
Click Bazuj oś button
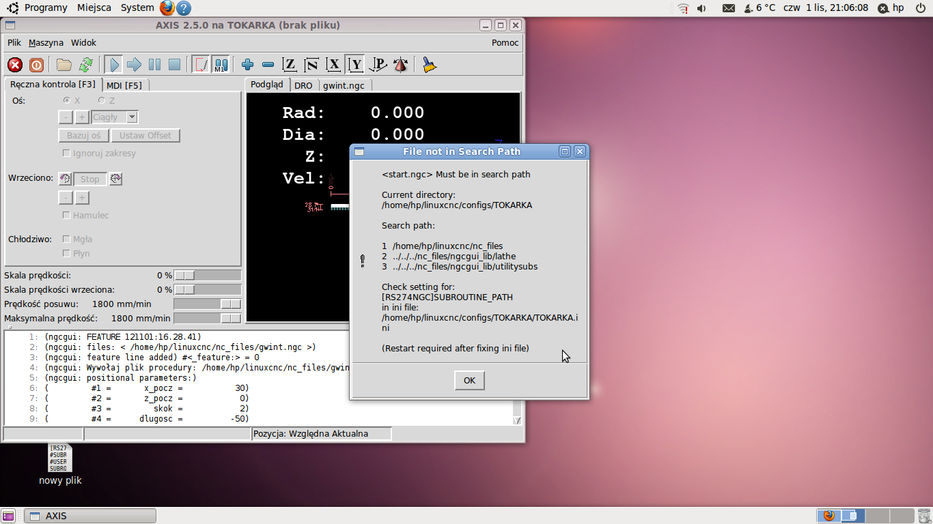[83, 136]
